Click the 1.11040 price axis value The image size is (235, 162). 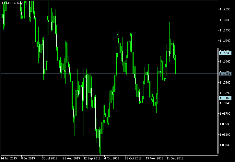pos(225,62)
